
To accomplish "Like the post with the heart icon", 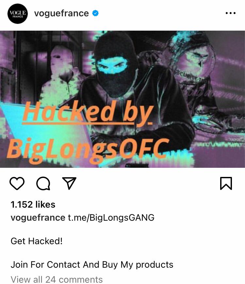I will pyautogui.click(x=17, y=183).
